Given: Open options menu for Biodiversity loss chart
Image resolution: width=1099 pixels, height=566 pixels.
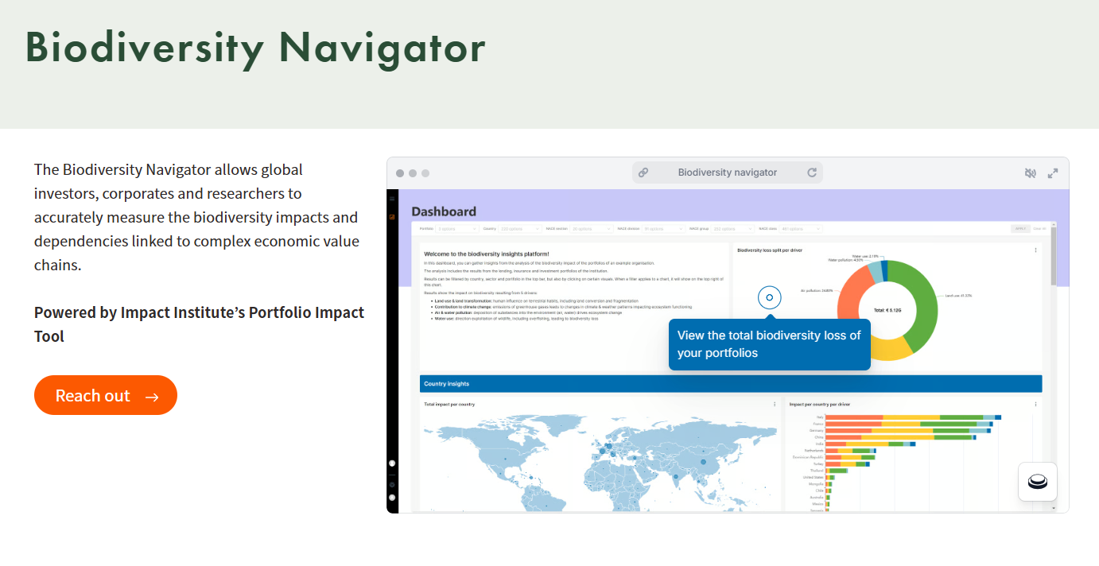Looking at the screenshot, I should pos(1035,250).
